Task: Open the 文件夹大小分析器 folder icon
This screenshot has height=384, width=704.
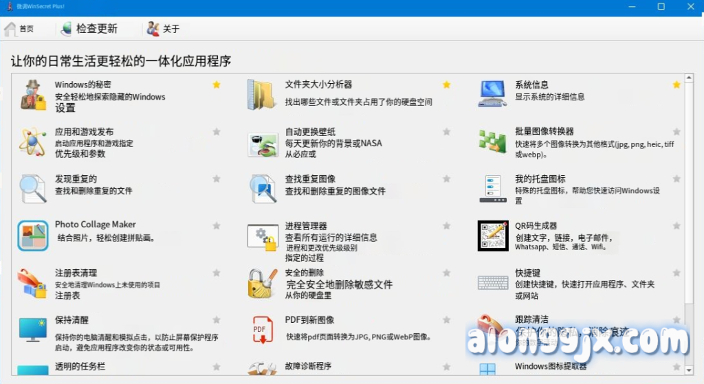Action: click(262, 95)
